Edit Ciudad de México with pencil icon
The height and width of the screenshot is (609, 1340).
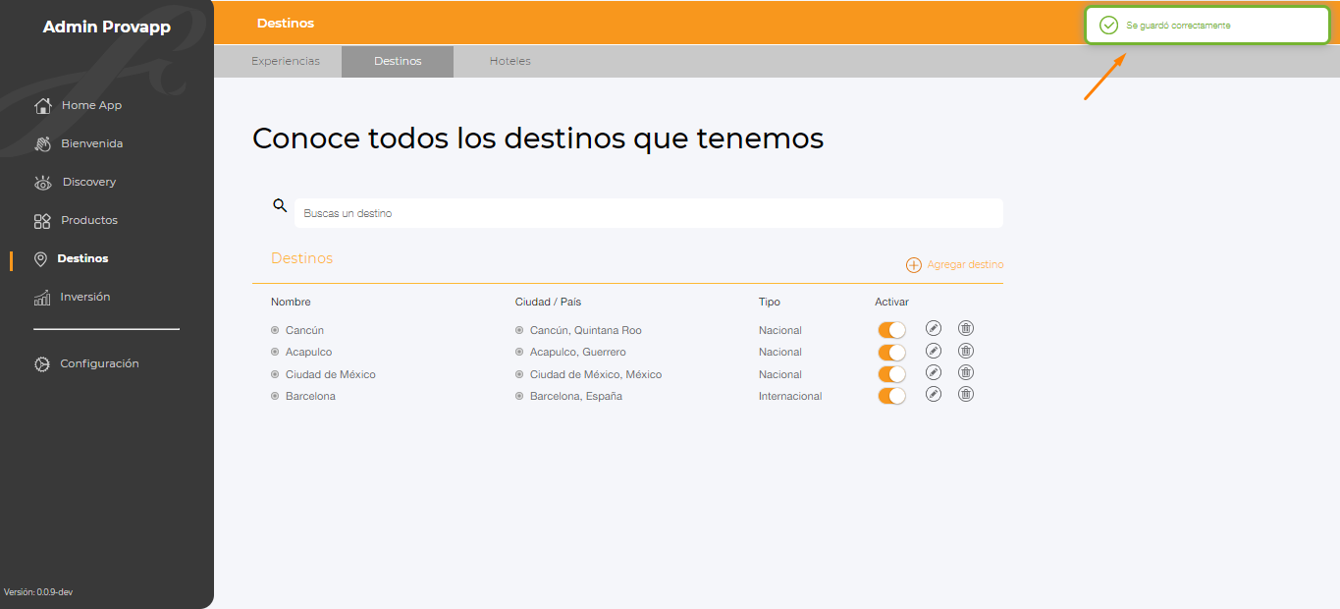pyautogui.click(x=934, y=372)
